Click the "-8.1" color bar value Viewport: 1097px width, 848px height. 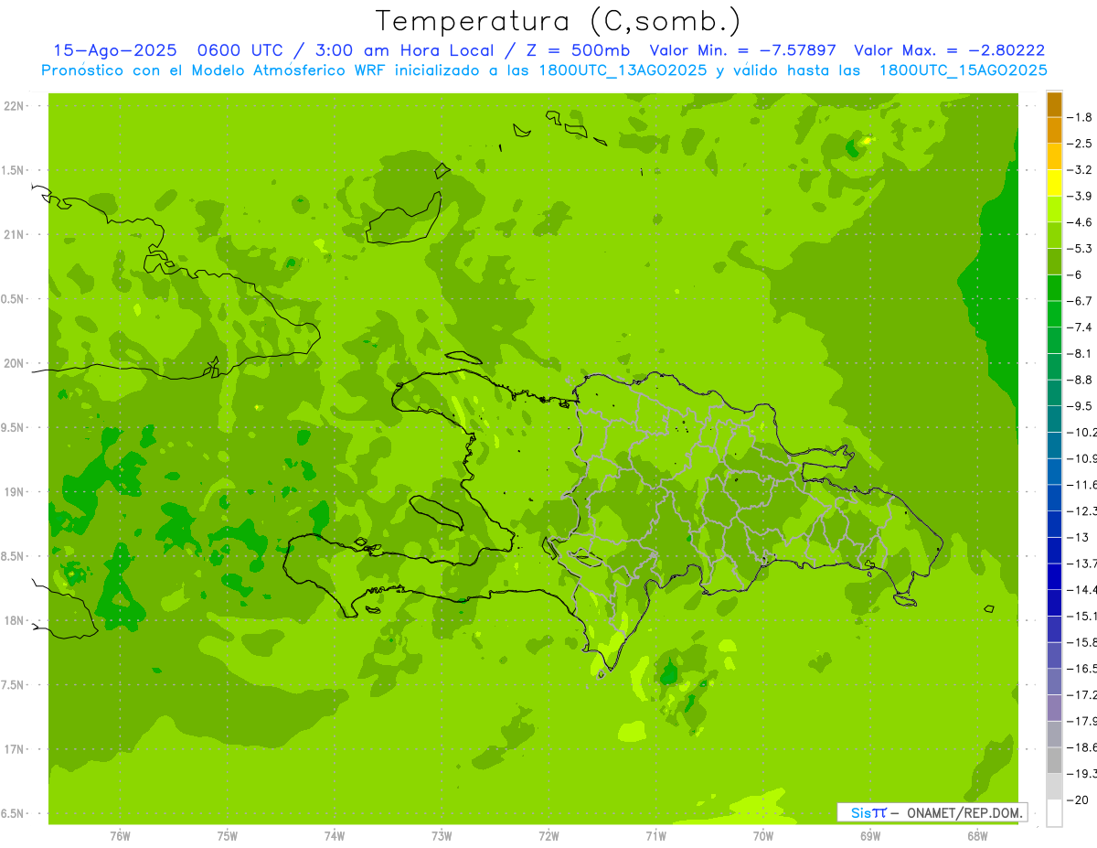click(x=1081, y=353)
